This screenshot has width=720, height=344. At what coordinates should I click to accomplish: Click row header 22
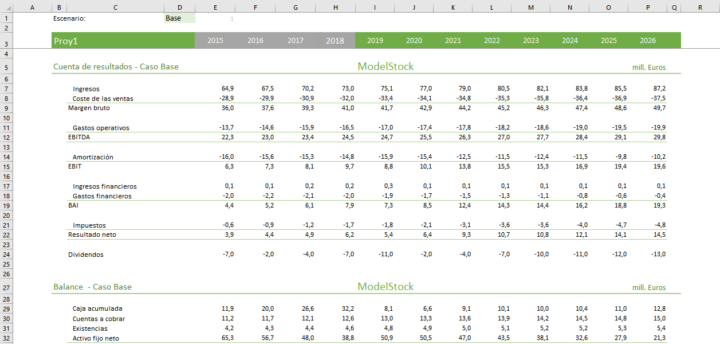[x=6, y=234]
